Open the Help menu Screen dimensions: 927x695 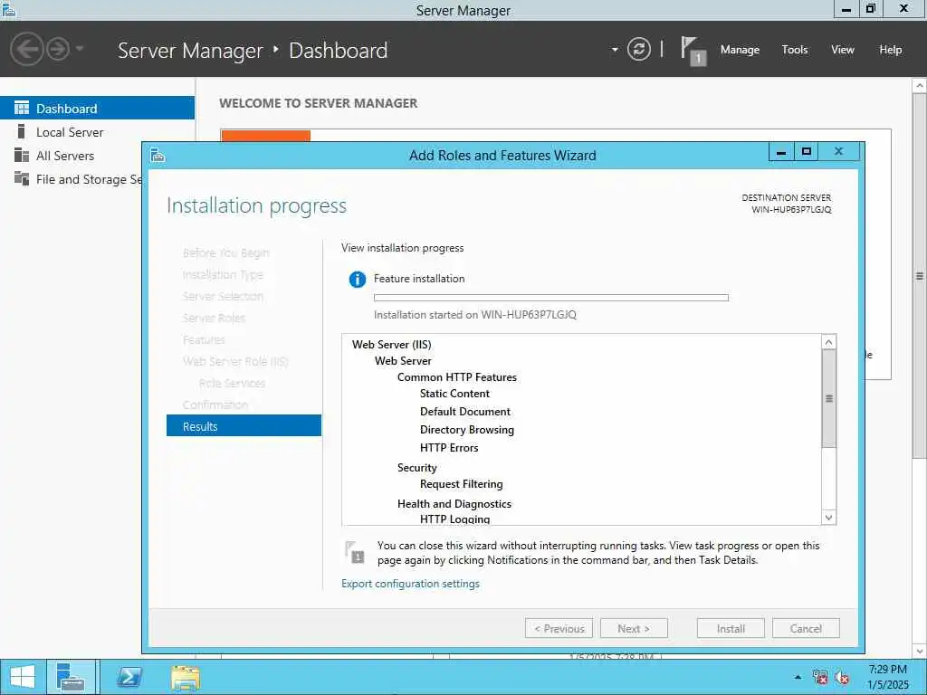pos(891,50)
